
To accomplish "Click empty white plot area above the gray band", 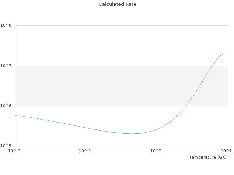I will click(x=91, y=44).
